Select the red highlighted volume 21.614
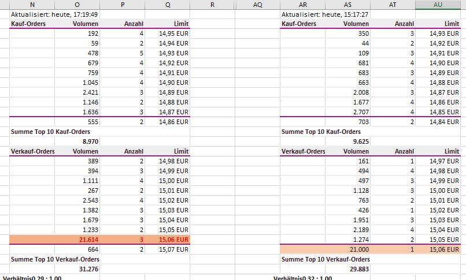 (77, 240)
